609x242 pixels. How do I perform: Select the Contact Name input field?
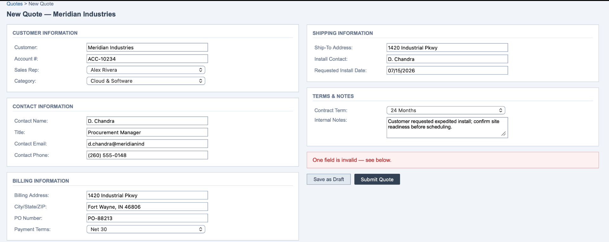[147, 121]
